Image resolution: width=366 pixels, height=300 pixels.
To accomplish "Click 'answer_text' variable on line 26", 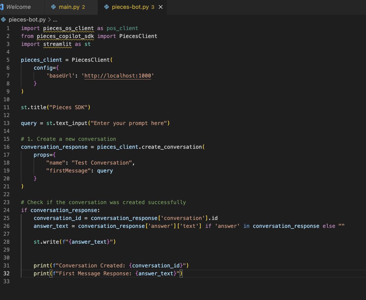I will [51, 226].
